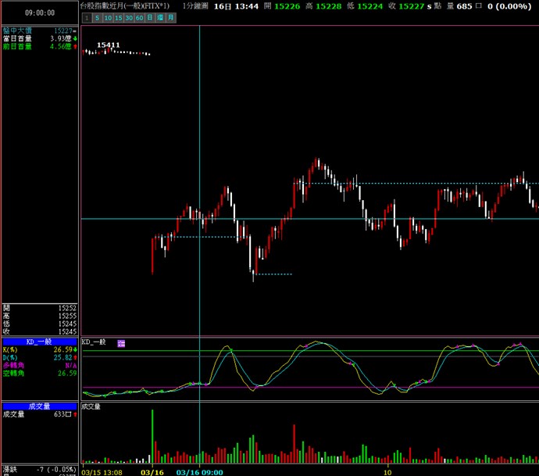Click the K(%) value row
Image resolution: width=539 pixels, height=476 pixels.
point(39,349)
